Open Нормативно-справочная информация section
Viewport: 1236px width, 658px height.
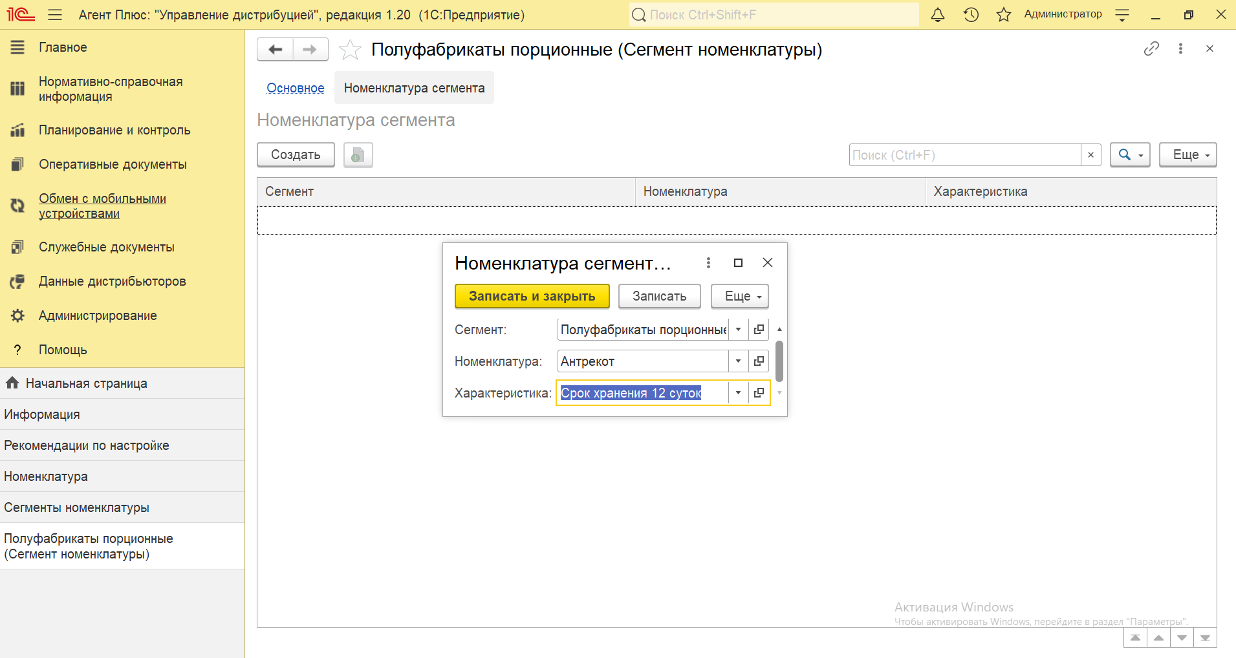click(x=111, y=89)
